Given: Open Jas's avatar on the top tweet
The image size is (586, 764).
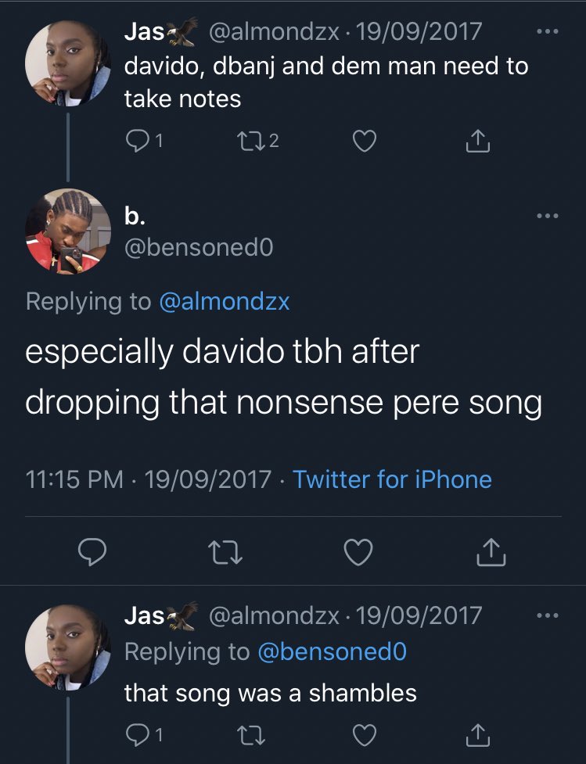Looking at the screenshot, I should [68, 63].
